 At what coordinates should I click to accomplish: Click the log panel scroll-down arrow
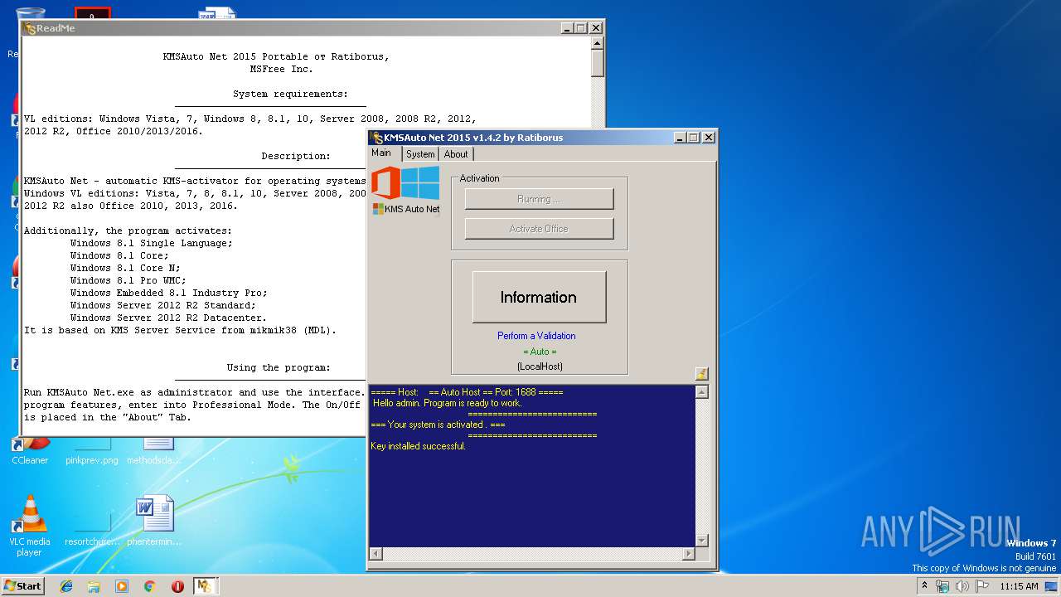coord(702,540)
